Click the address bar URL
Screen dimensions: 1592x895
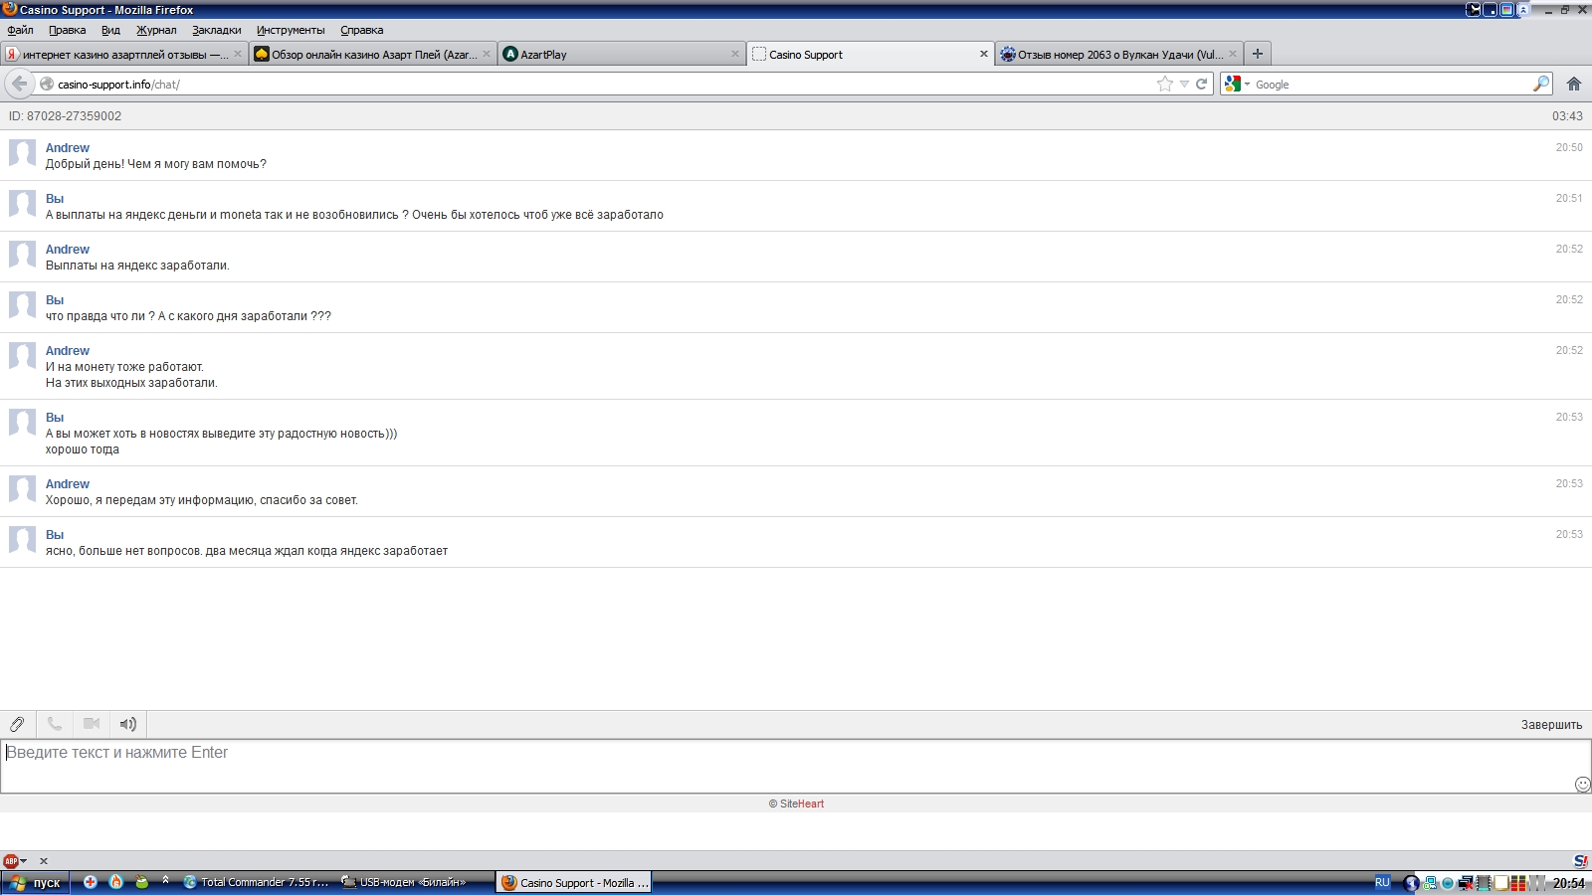118,85
